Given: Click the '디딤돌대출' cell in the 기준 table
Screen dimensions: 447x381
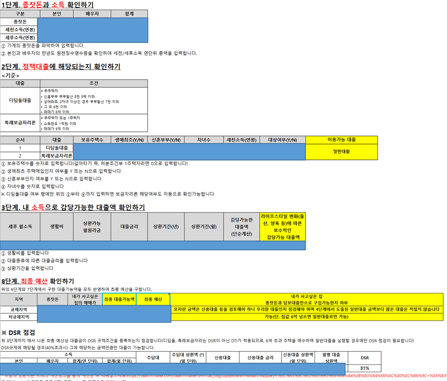Looking at the screenshot, I should coord(20,101).
